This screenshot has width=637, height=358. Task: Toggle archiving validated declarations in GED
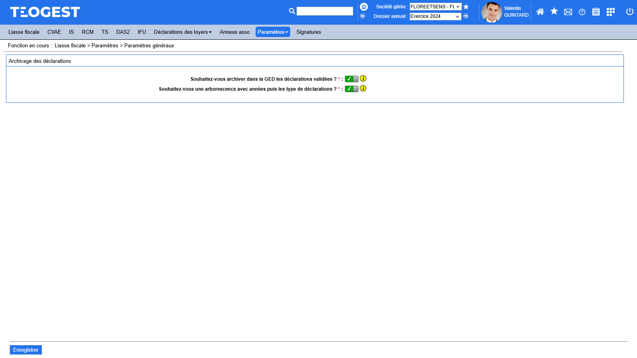[x=352, y=79]
